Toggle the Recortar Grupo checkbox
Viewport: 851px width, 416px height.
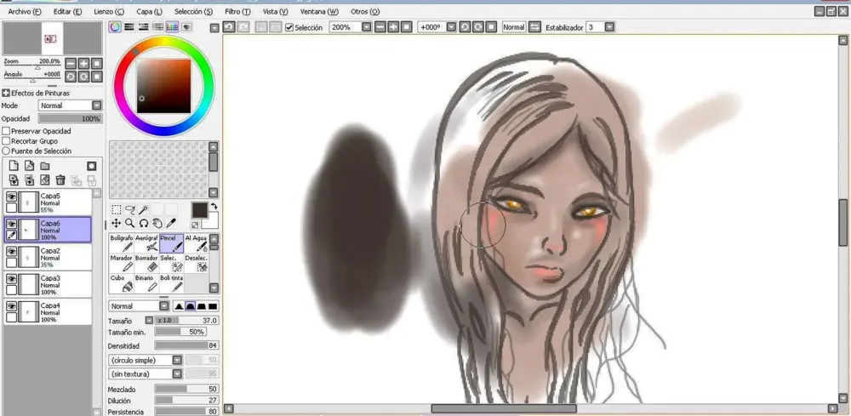(x=6, y=141)
